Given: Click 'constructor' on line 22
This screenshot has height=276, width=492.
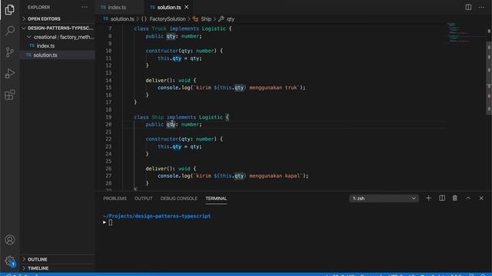Looking at the screenshot, I should pyautogui.click(x=162, y=139).
